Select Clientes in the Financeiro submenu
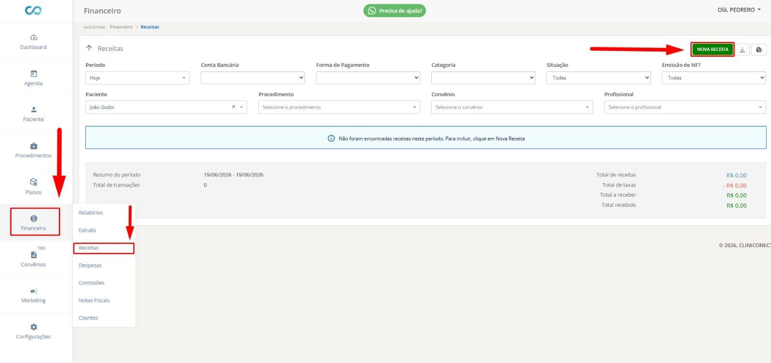Screen dimensions: 771x363 [88, 318]
